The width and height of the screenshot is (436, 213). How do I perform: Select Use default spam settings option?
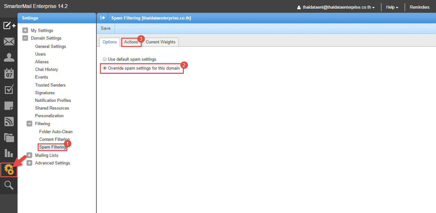[105, 59]
